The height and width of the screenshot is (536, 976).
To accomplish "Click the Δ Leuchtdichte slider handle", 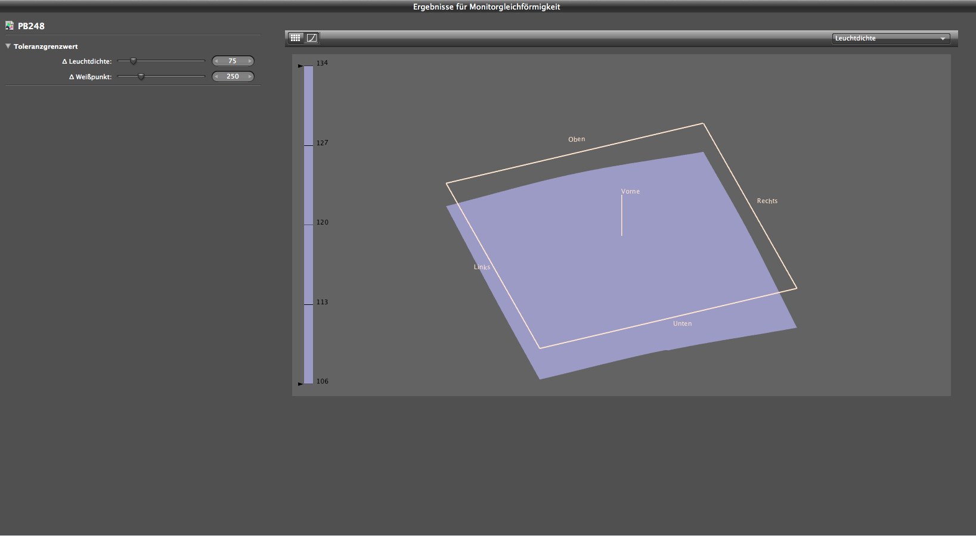I will [x=134, y=61].
